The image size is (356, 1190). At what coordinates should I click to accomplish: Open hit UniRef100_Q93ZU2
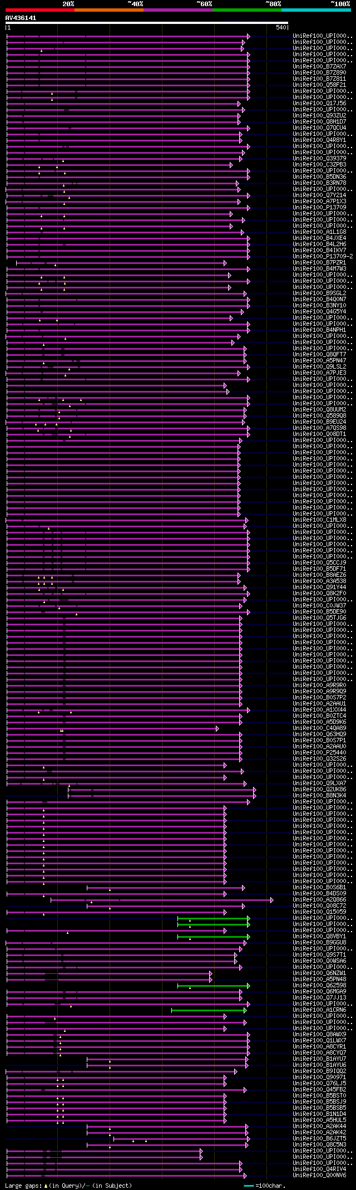[319, 116]
